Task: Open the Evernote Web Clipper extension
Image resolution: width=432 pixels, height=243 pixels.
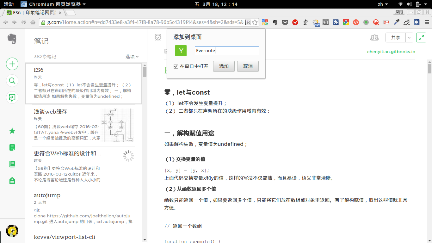Action: coord(275,22)
